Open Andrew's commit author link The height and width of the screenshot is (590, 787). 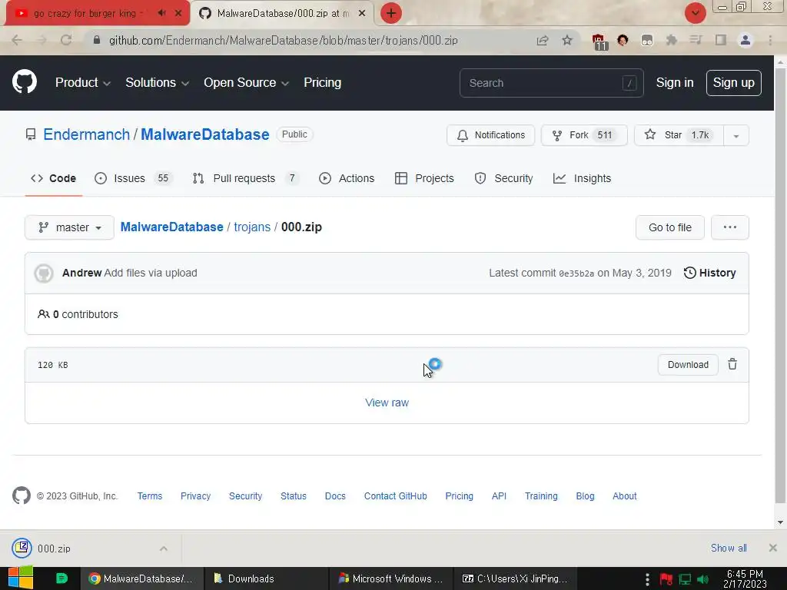click(x=81, y=273)
